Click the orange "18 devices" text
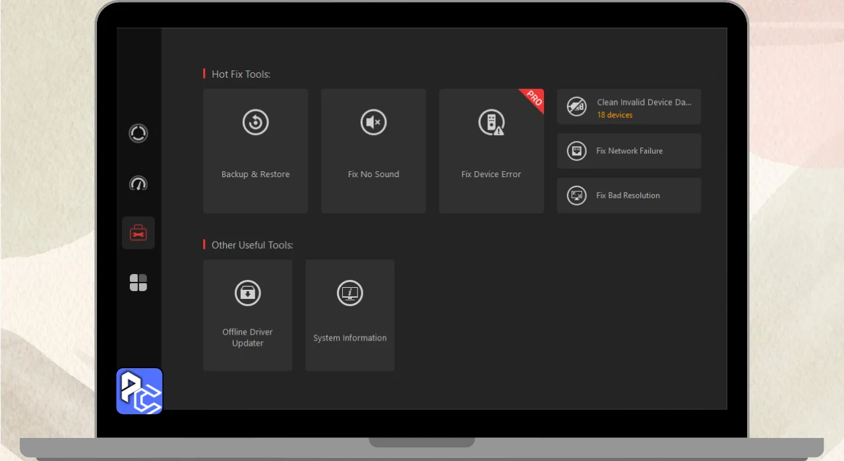The height and width of the screenshot is (461, 844). click(615, 115)
